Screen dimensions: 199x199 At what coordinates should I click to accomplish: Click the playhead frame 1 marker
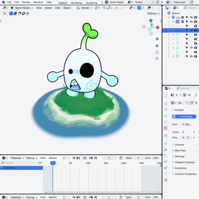coord(53,163)
